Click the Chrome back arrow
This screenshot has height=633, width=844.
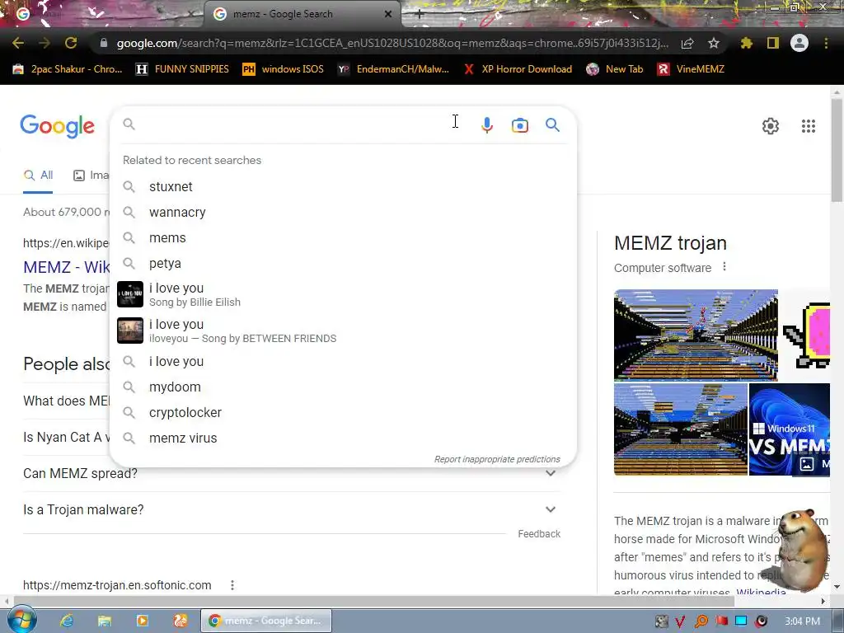(18, 43)
